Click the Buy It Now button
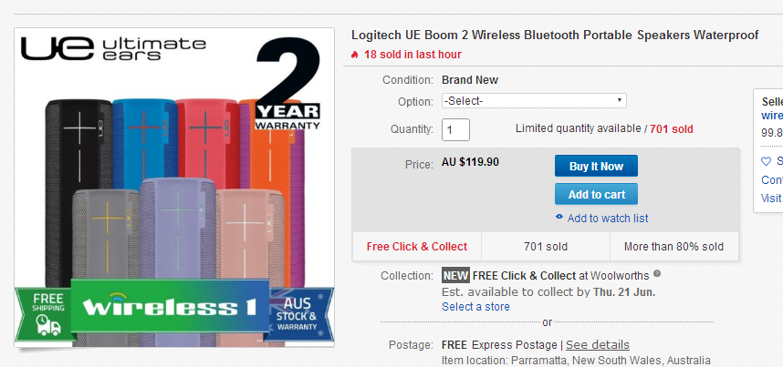This screenshot has width=783, height=367. (596, 166)
